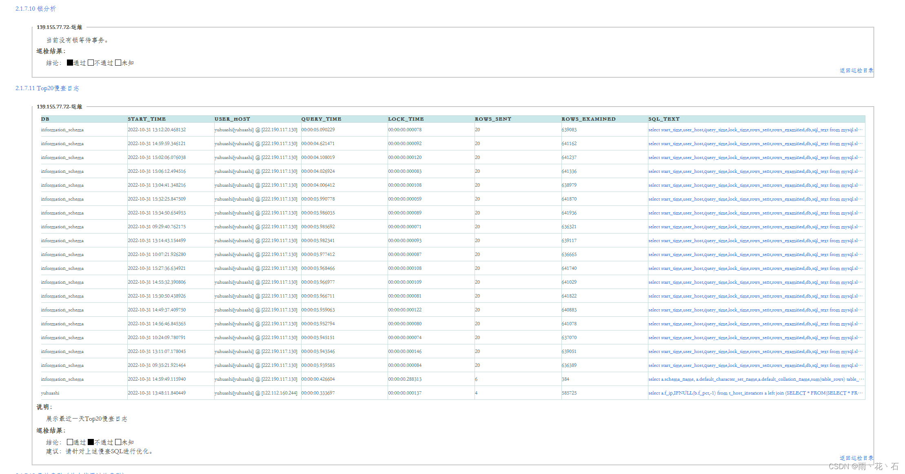The height and width of the screenshot is (474, 905).
Task: Open SQL text of the 13:12:20 query row
Action: coord(755,130)
